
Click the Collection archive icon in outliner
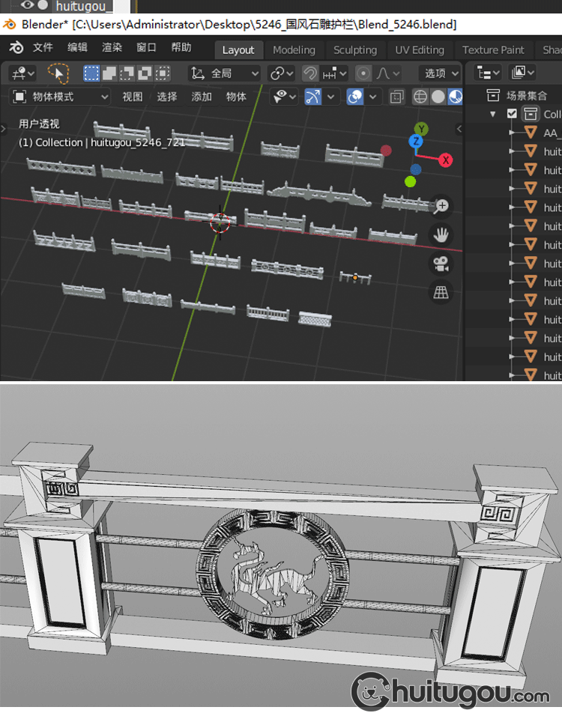tap(531, 114)
